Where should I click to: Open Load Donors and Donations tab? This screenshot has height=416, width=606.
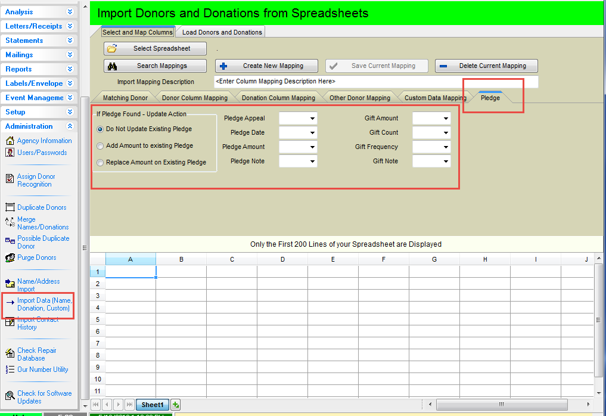pos(222,32)
